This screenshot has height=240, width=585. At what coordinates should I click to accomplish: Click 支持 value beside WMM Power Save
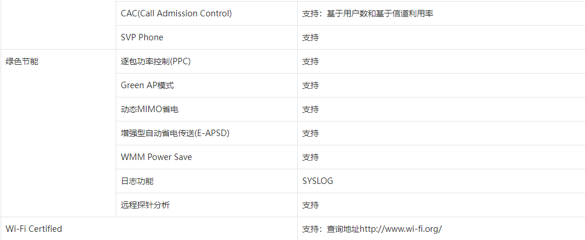[x=311, y=157]
